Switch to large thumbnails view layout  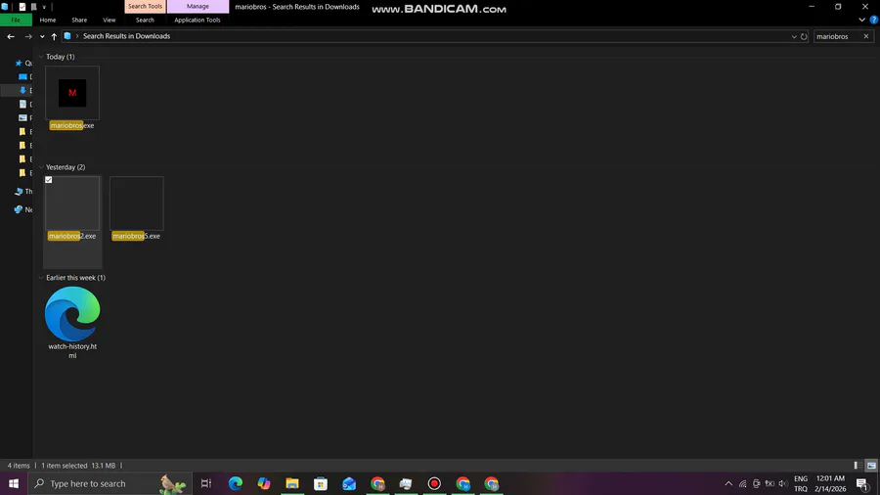click(871, 466)
